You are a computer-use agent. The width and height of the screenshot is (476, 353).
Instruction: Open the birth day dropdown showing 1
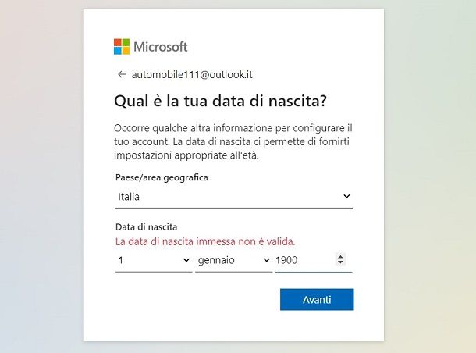[x=154, y=260]
